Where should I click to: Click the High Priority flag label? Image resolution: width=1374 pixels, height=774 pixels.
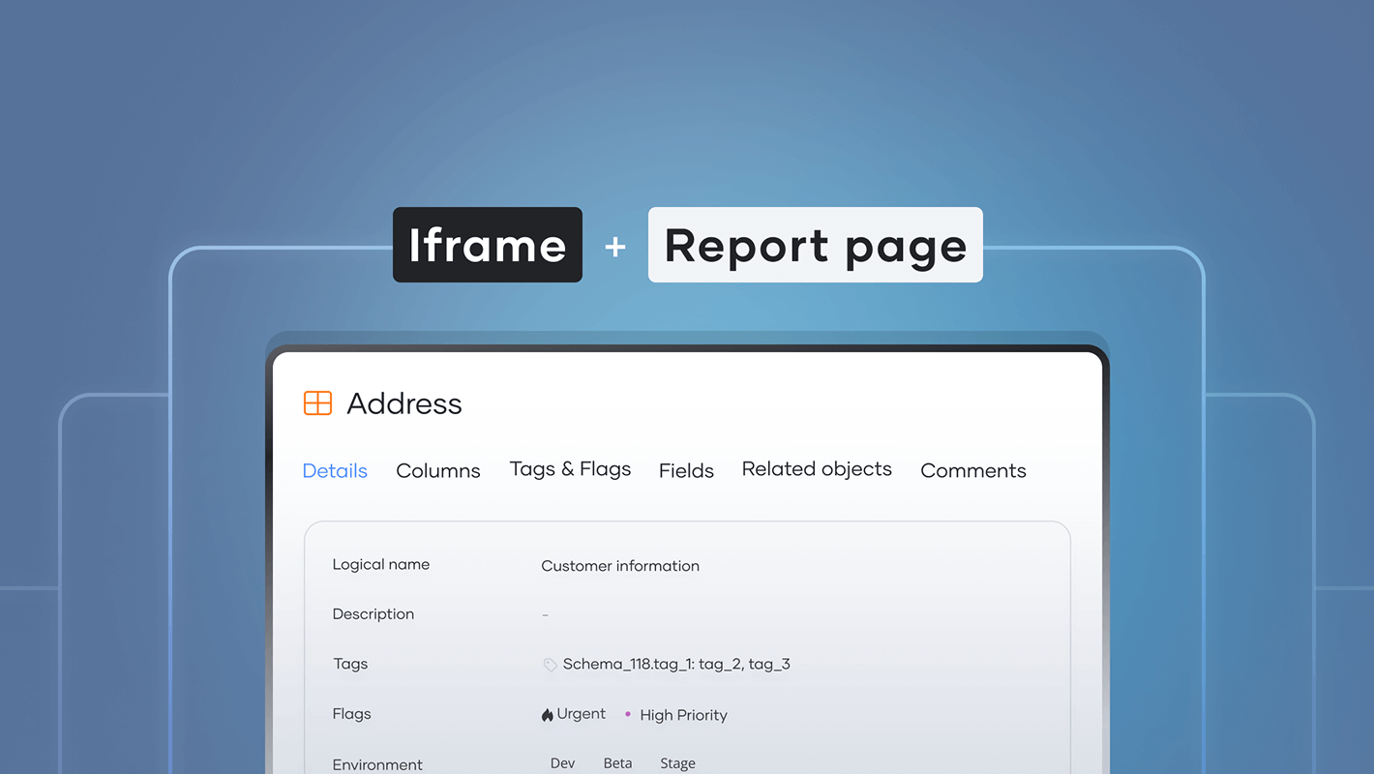tap(683, 715)
